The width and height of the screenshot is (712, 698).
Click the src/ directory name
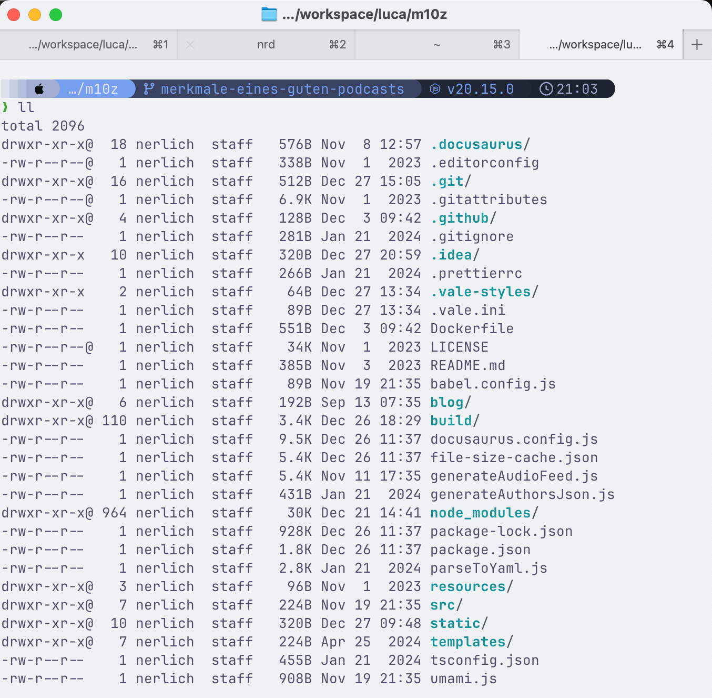pos(447,605)
